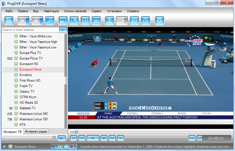This screenshot has height=151, width=235.
Task: Switch to fullscreen view icon
Action: [63, 21]
